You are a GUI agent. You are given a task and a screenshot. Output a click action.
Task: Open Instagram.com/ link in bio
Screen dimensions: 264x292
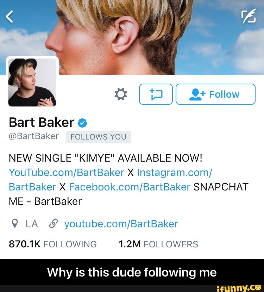pyautogui.click(x=175, y=173)
